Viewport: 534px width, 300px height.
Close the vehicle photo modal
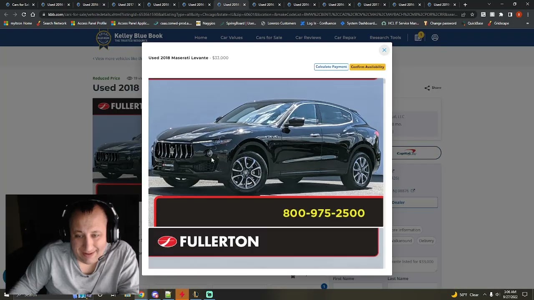[384, 50]
